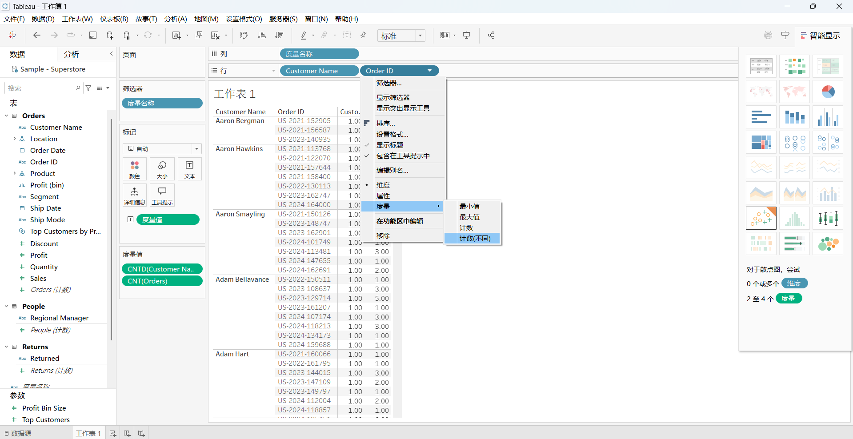Click new dashboard tab icon at bottom
853x439 pixels.
[x=127, y=433]
